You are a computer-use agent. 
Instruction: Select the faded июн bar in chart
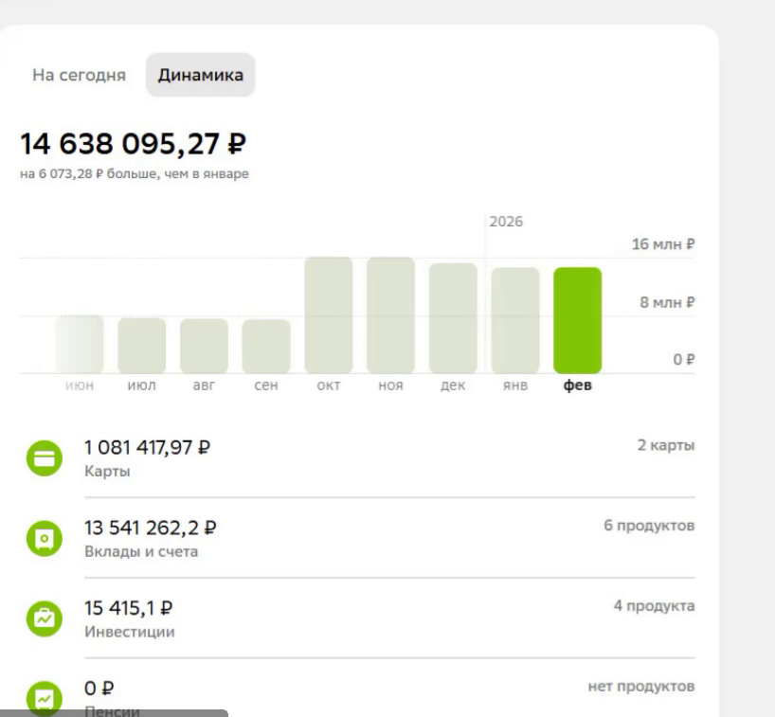click(x=79, y=344)
